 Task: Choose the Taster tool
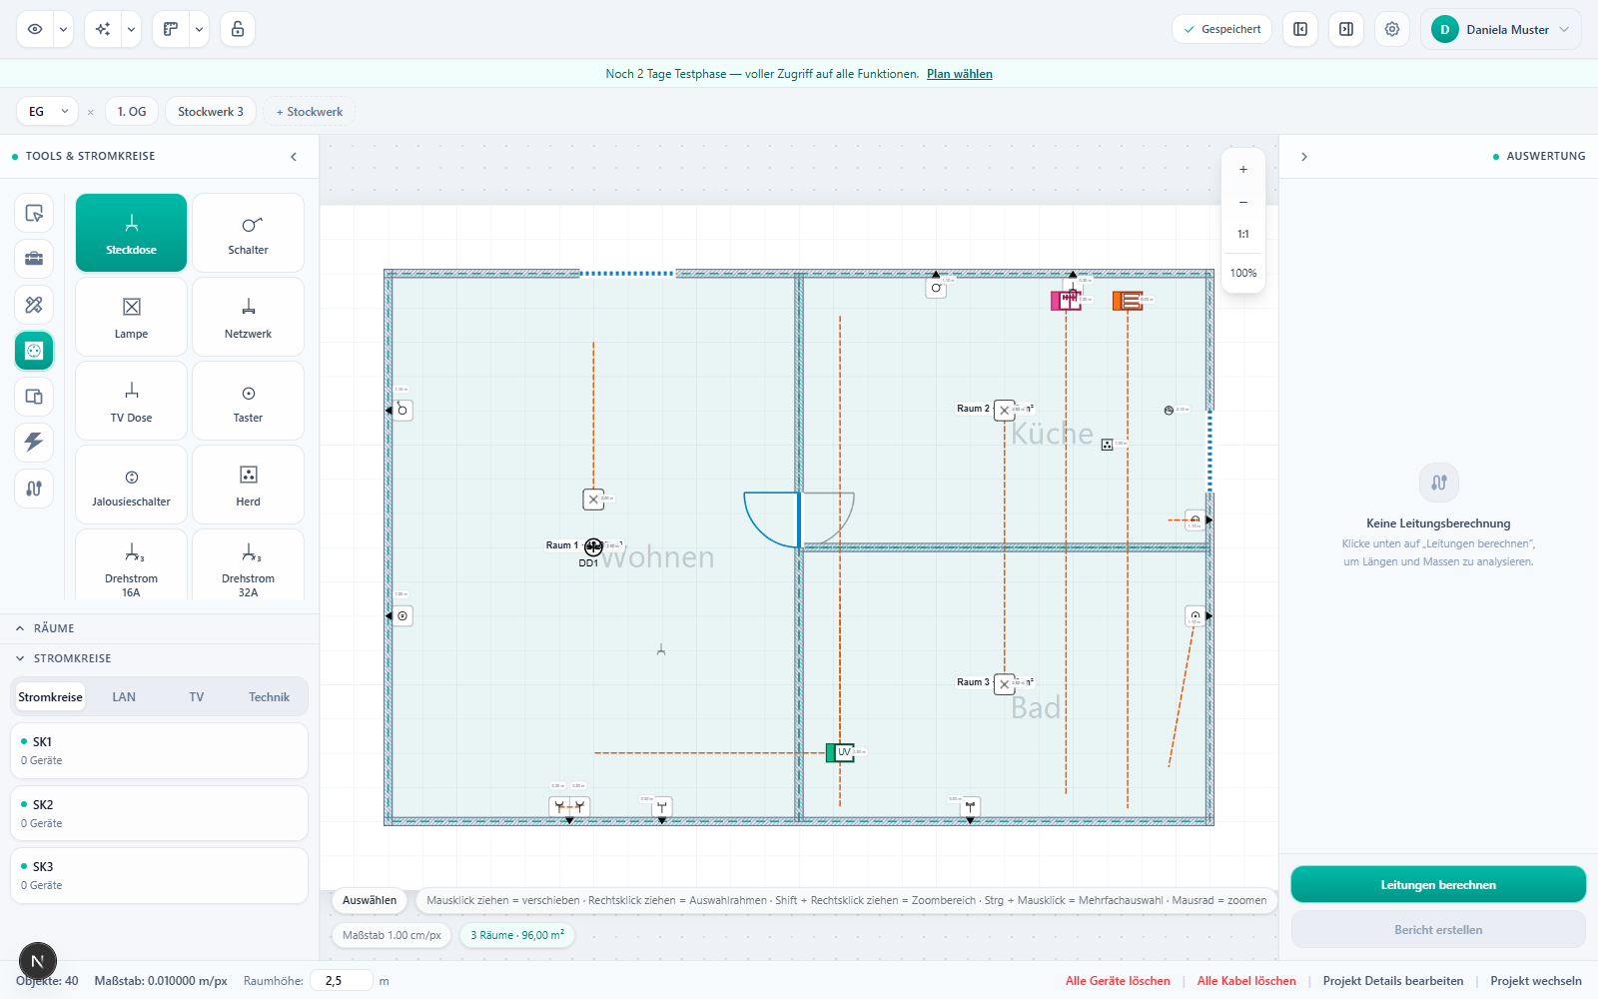(248, 401)
